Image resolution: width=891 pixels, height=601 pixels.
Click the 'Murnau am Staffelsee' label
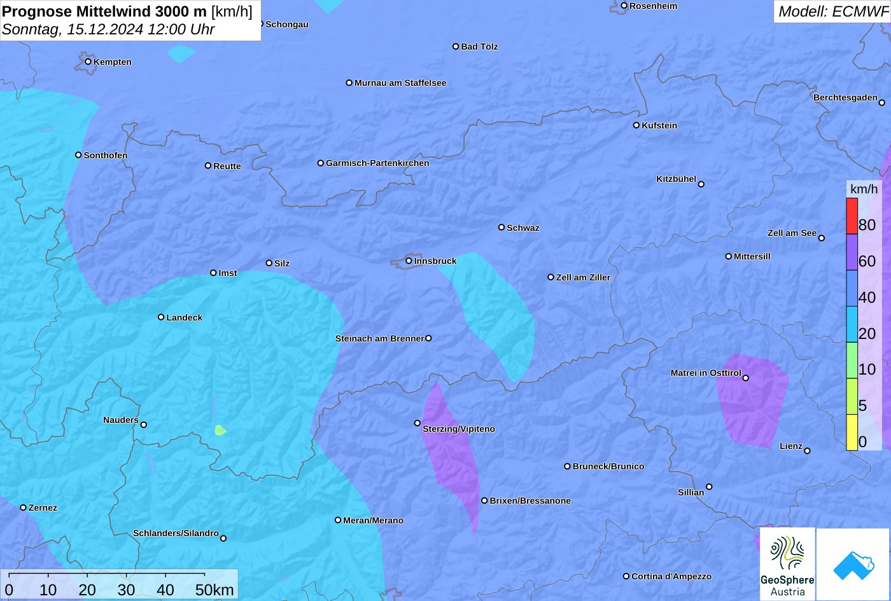[400, 83]
